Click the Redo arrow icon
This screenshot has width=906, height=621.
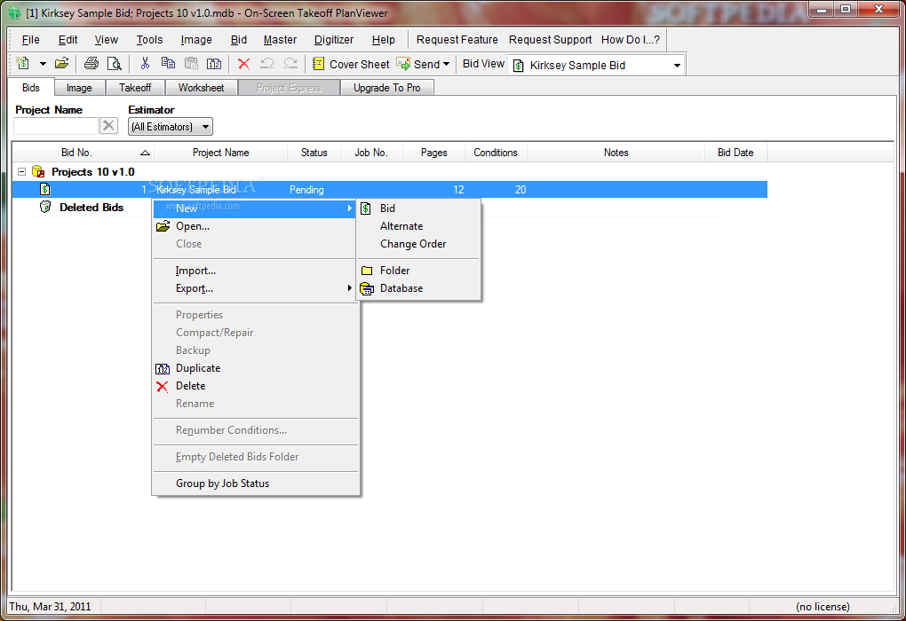(290, 64)
